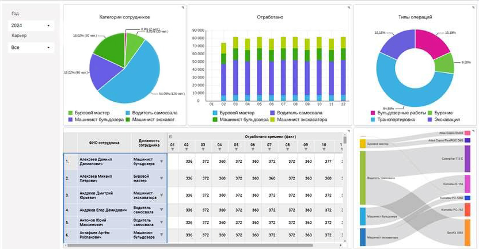Click corner menu icon of Типы операций chart

pos(473,7)
